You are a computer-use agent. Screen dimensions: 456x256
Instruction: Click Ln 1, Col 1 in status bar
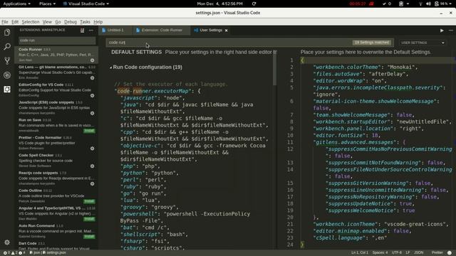(359, 253)
